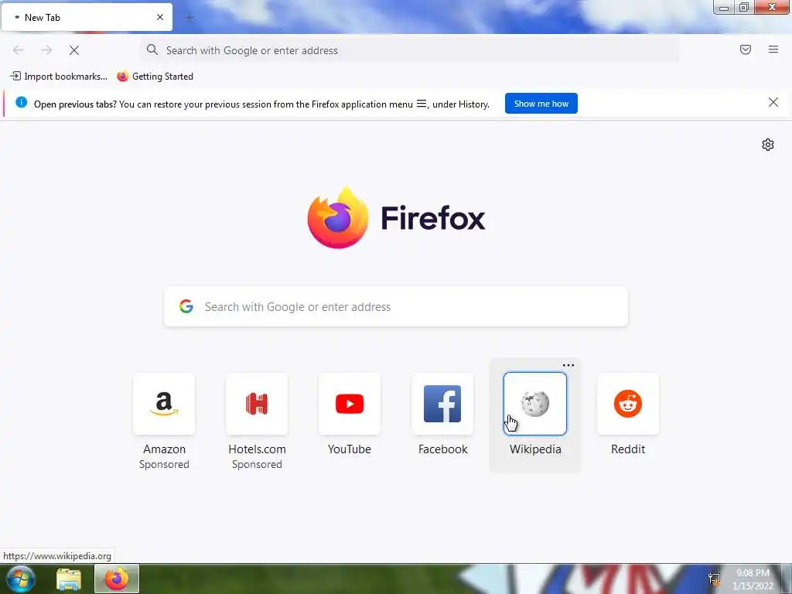Dismiss the Open previous tabs notification

(x=773, y=103)
